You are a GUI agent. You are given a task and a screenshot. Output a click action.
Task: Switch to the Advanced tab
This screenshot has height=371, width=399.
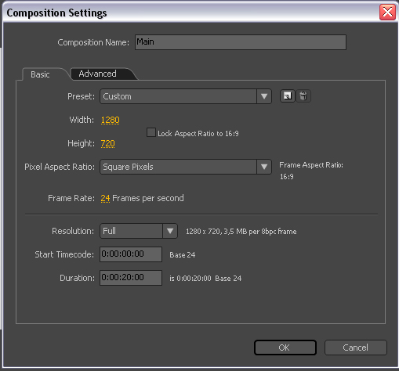[97, 74]
